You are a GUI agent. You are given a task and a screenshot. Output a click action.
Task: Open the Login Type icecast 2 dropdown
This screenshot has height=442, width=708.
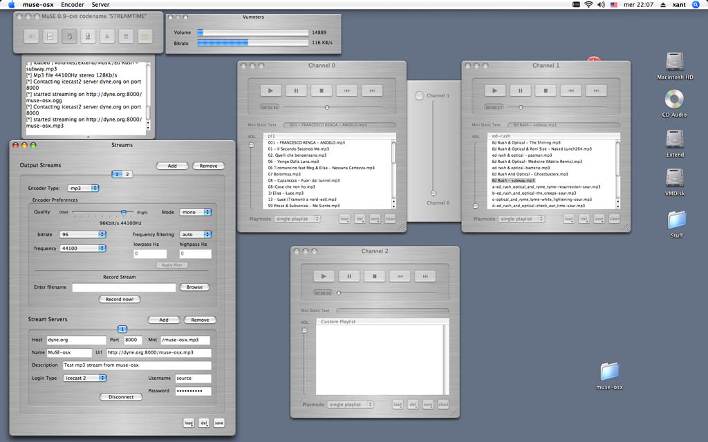pos(84,378)
